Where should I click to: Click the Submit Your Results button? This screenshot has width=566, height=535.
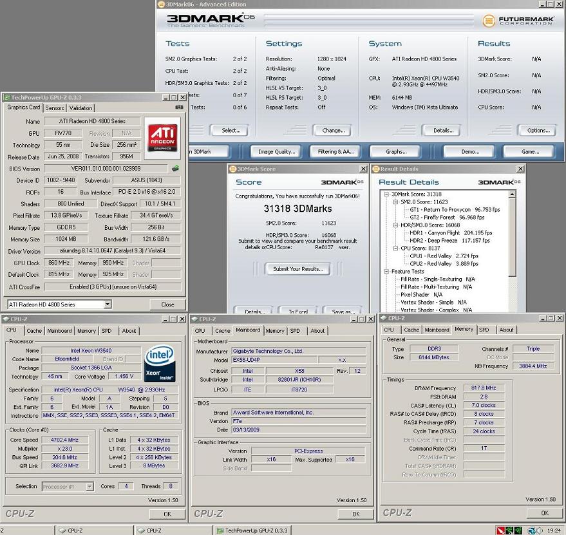pyautogui.click(x=297, y=268)
